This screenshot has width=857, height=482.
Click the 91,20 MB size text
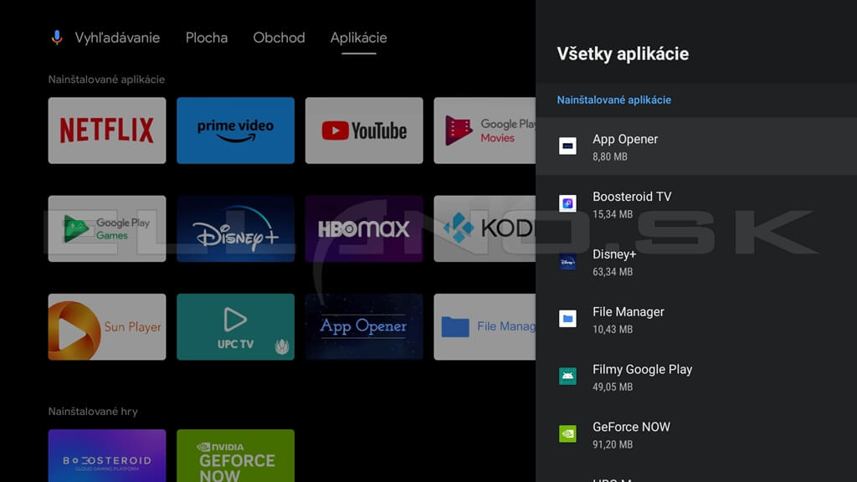[x=613, y=444]
